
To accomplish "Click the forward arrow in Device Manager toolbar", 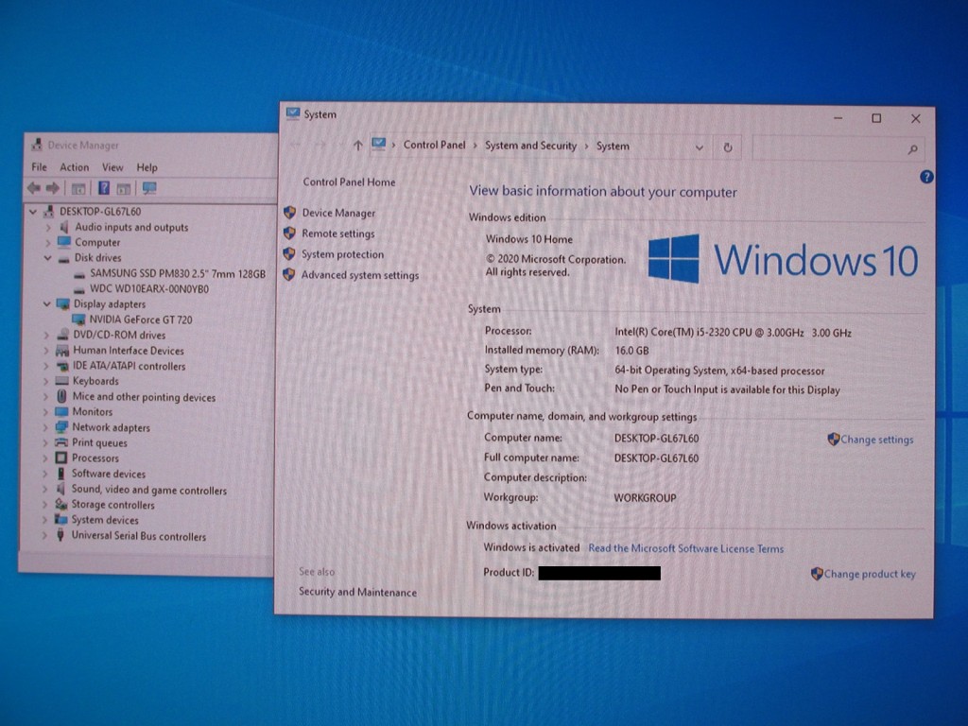I will [x=53, y=188].
